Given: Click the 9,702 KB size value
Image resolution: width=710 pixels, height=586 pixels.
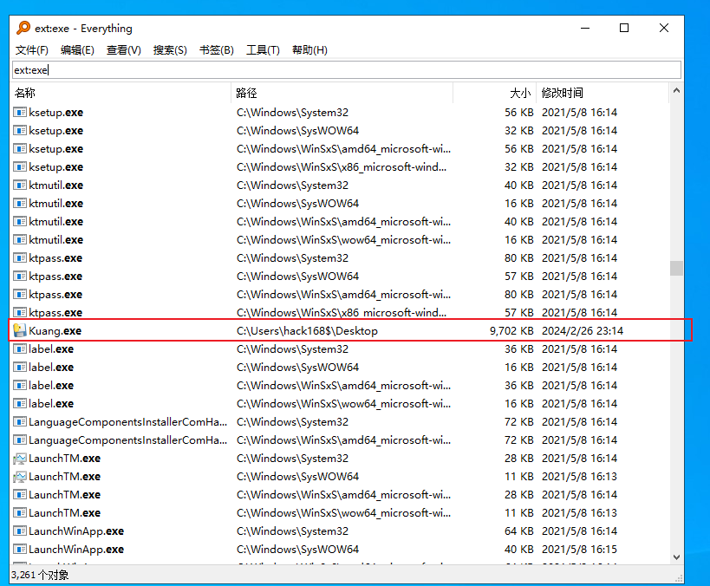Looking at the screenshot, I should click(511, 331).
